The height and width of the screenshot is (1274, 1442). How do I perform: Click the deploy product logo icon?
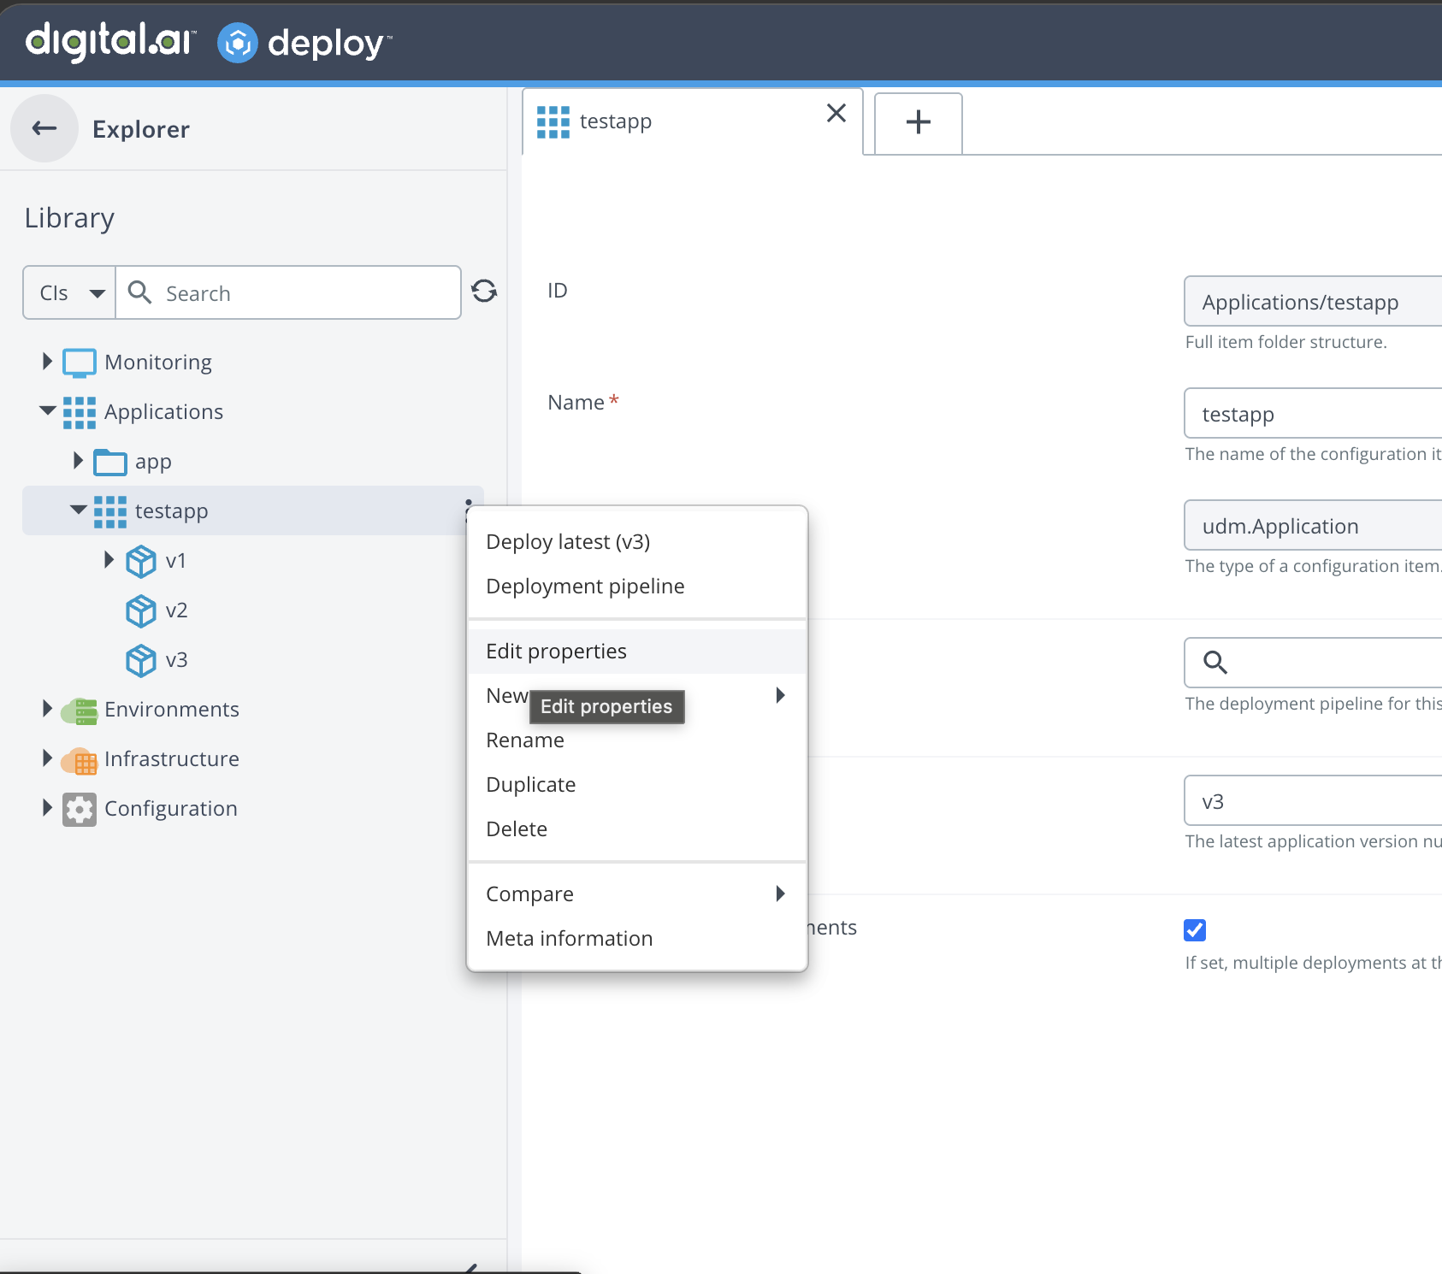coord(238,43)
